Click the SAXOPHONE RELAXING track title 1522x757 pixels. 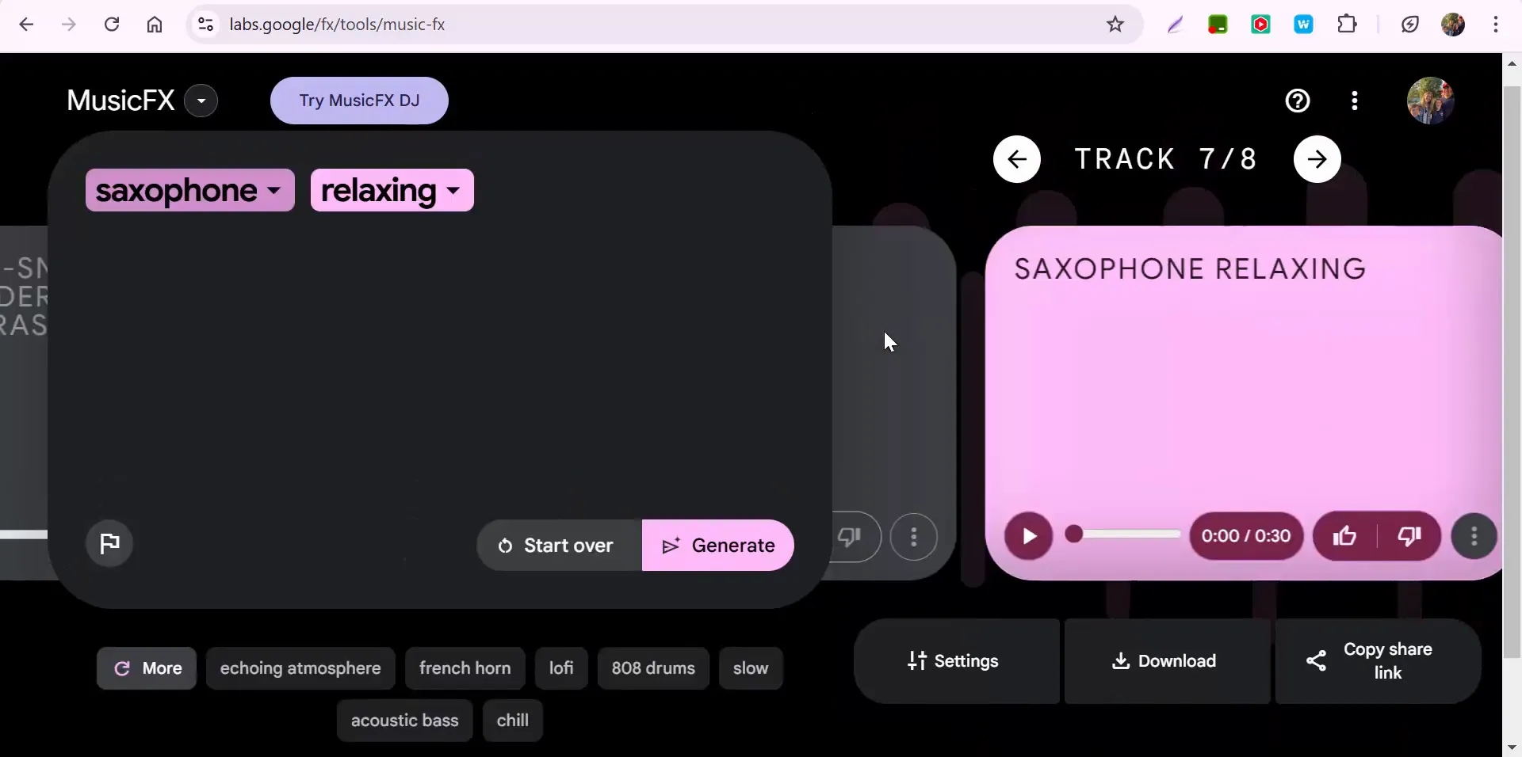pos(1190,269)
